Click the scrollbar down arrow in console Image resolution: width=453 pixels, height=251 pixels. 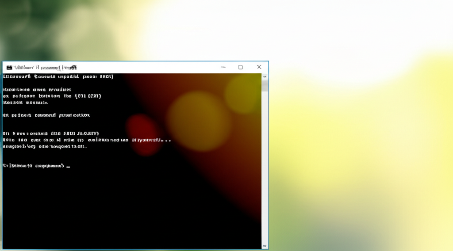(x=265, y=246)
